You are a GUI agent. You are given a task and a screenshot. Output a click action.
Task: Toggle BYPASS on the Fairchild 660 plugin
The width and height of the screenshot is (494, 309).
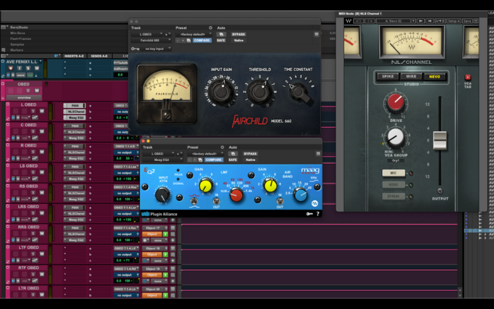point(238,34)
